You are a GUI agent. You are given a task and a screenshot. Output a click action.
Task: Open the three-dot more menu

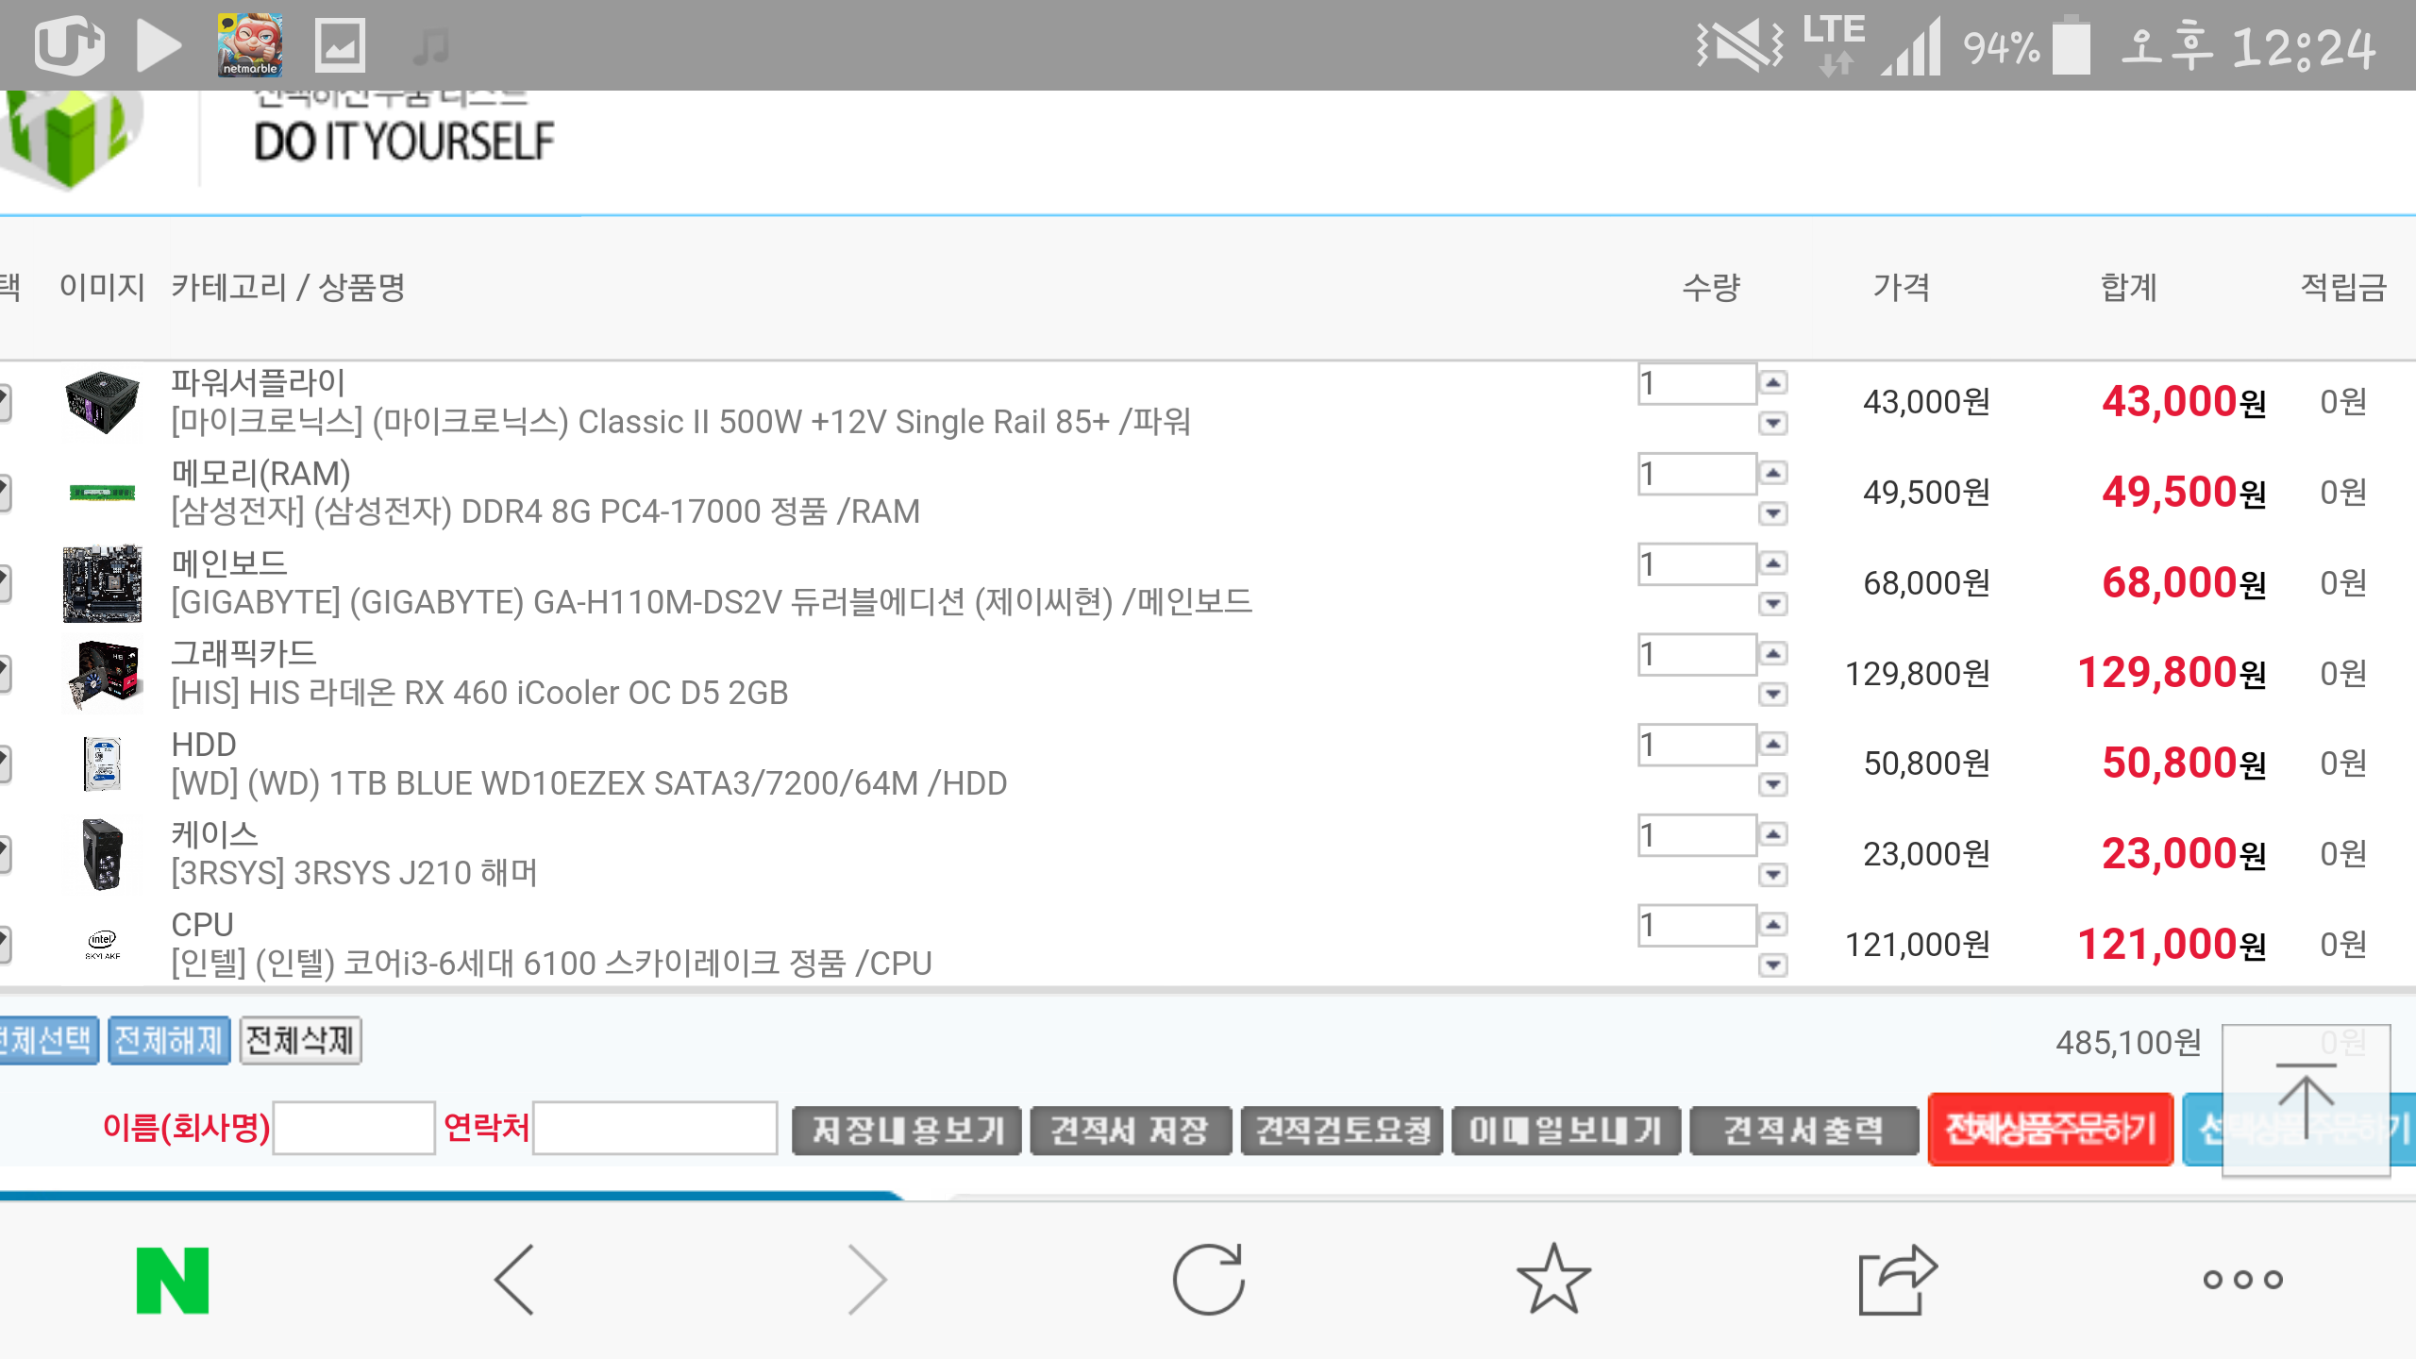tap(2242, 1280)
